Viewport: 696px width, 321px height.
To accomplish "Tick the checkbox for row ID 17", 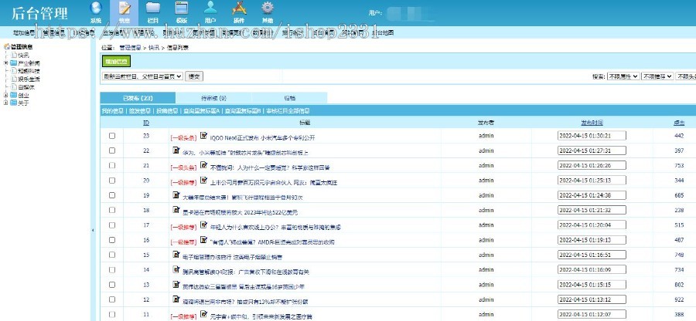I will [x=112, y=225].
